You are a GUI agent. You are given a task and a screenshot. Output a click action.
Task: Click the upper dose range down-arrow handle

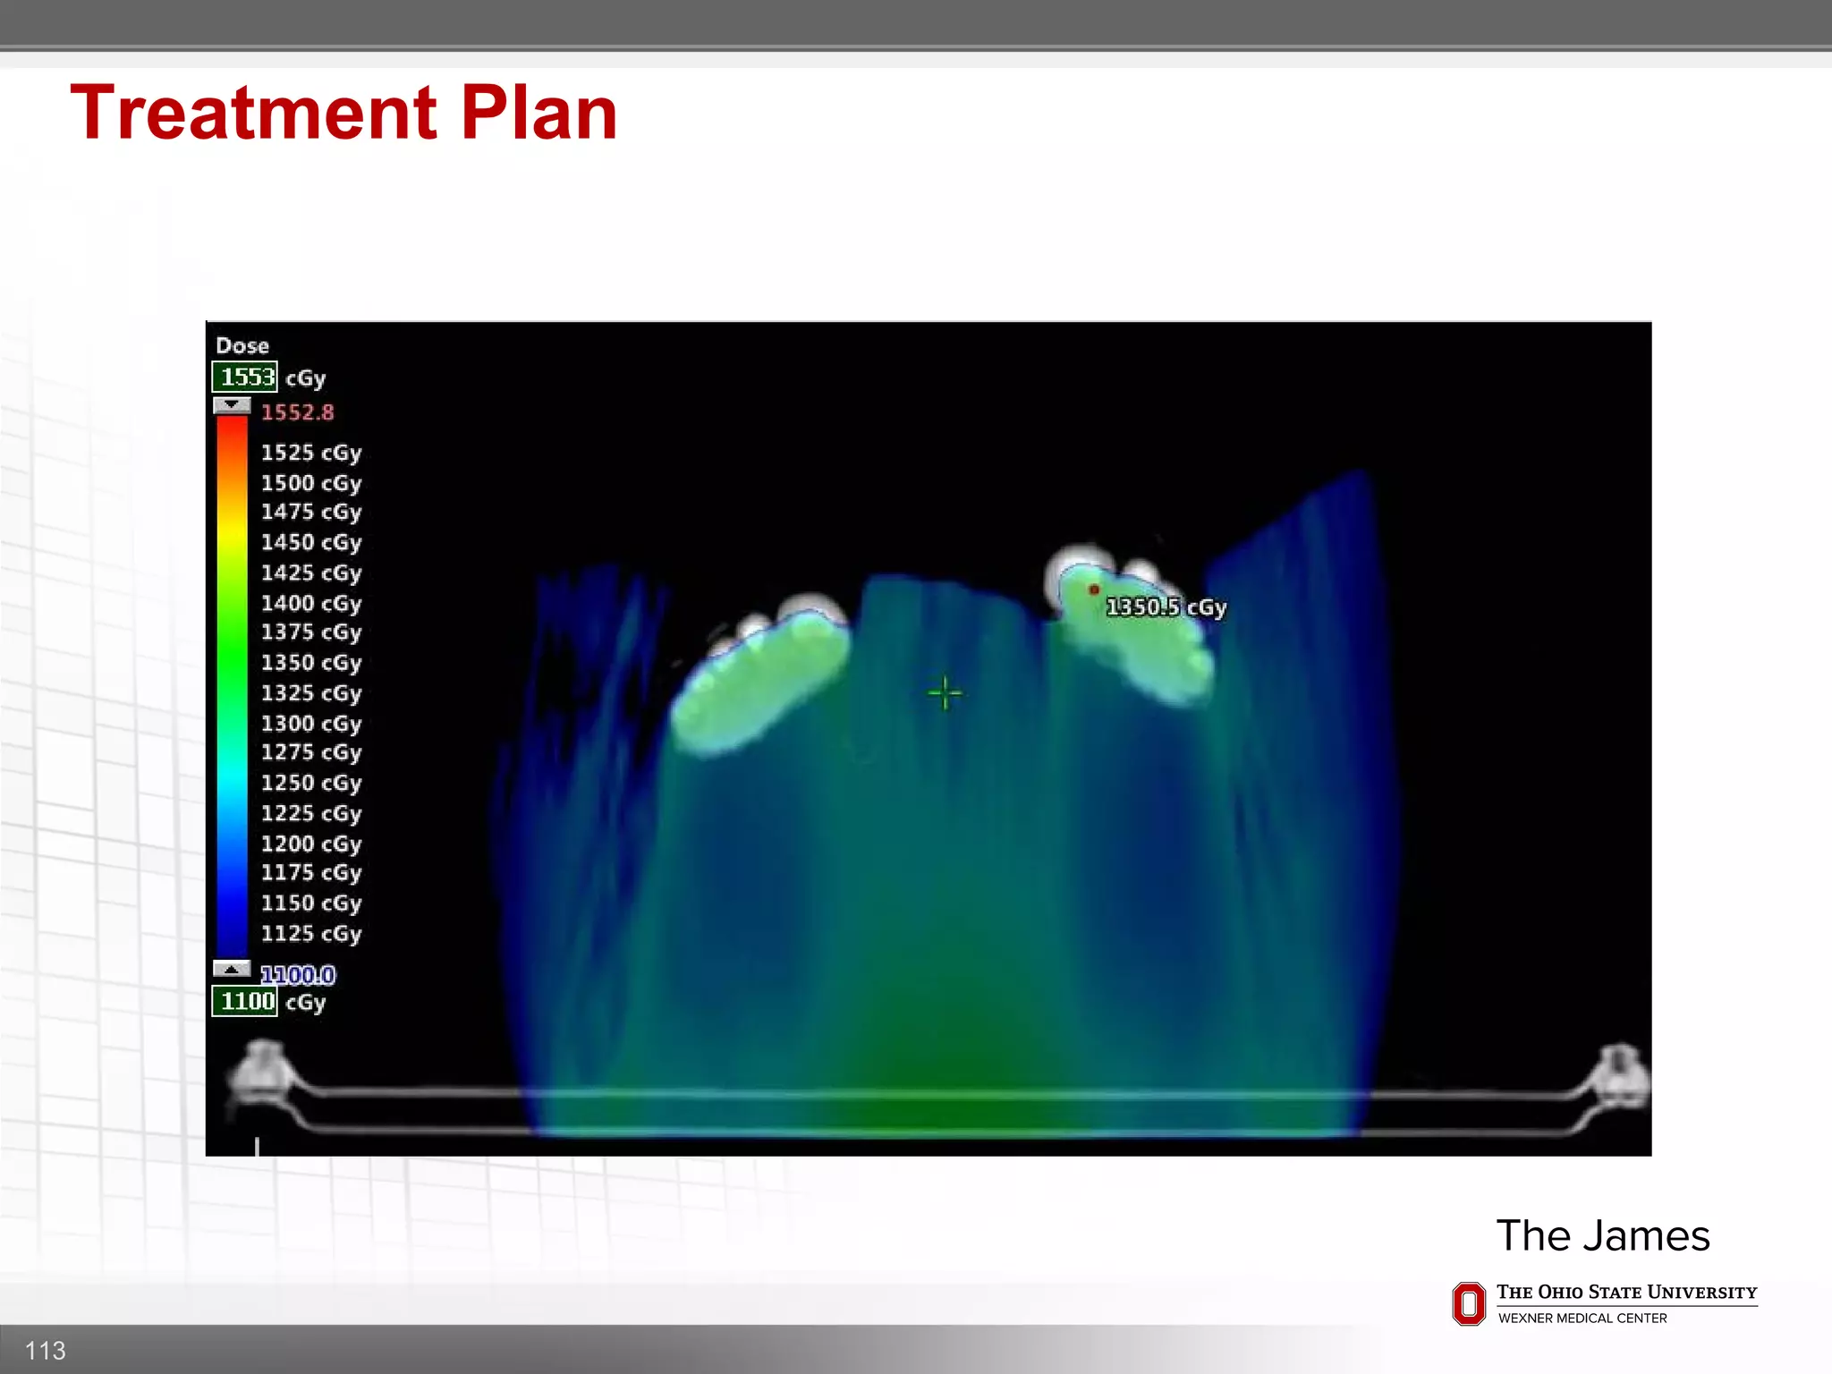[x=232, y=405]
